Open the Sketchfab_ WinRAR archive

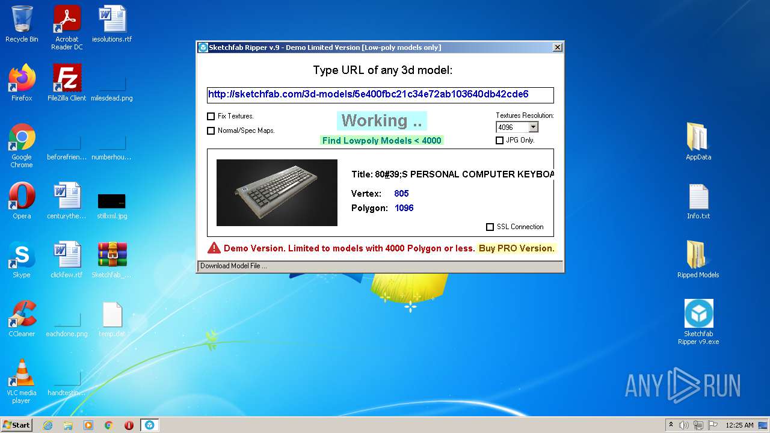(112, 260)
